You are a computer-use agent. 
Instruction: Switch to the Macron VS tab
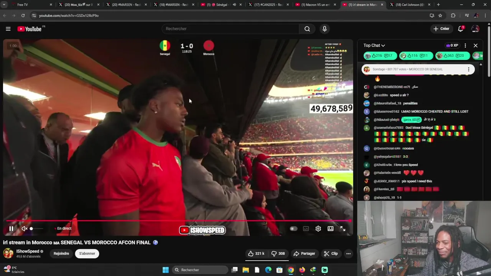pyautogui.click(x=317, y=5)
